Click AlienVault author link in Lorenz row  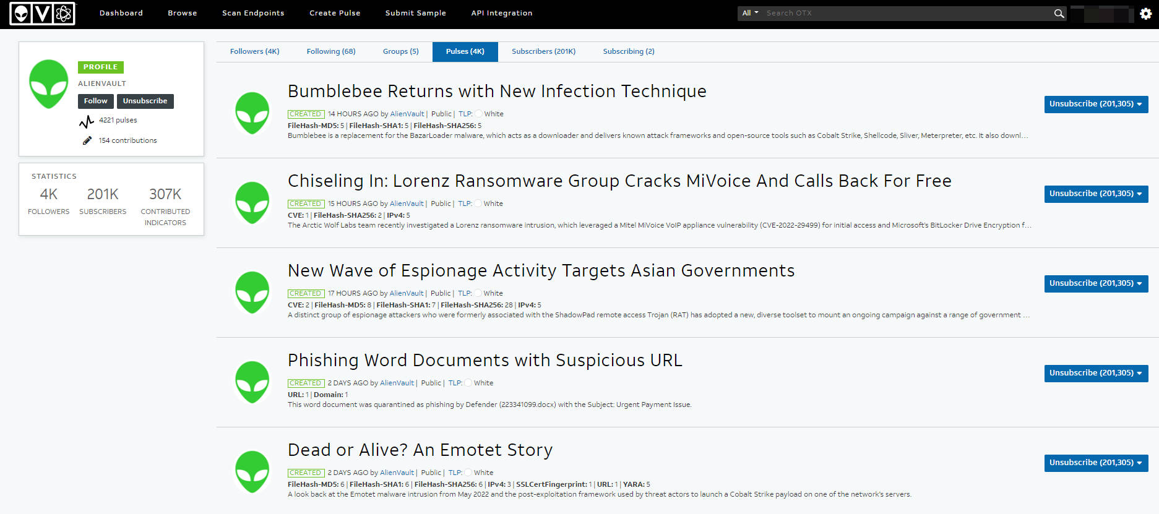407,203
